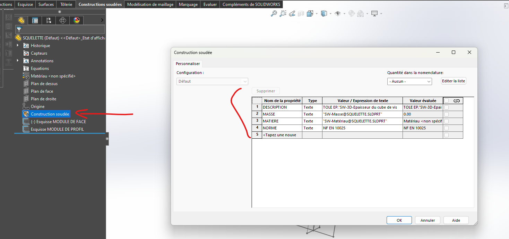
Task: Tick the checkbox in the MASSE row
Action: tap(447, 114)
